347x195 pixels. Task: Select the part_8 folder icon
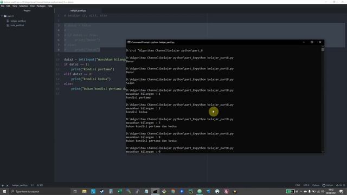(5, 16)
